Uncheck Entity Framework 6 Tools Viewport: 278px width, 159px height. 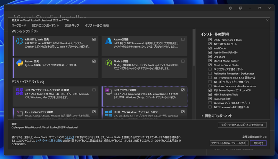(x=210, y=40)
